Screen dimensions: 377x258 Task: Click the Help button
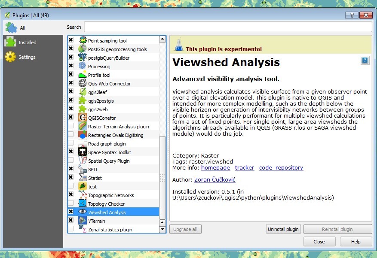[356, 242]
